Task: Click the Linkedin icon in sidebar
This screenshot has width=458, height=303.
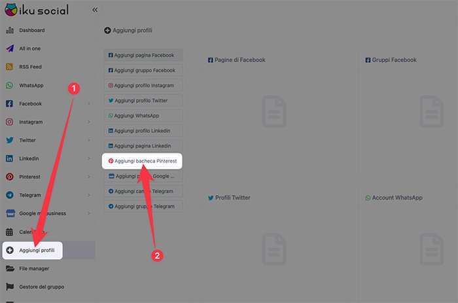Action: (x=9, y=158)
